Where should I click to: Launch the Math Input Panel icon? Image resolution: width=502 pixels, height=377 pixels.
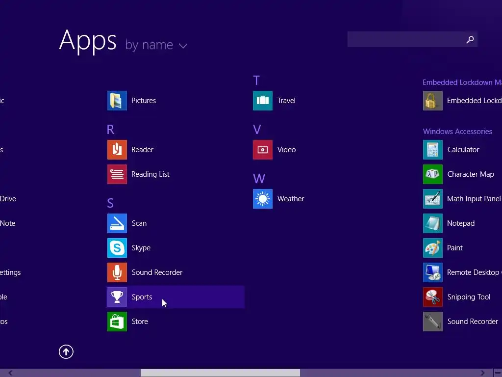(432, 199)
